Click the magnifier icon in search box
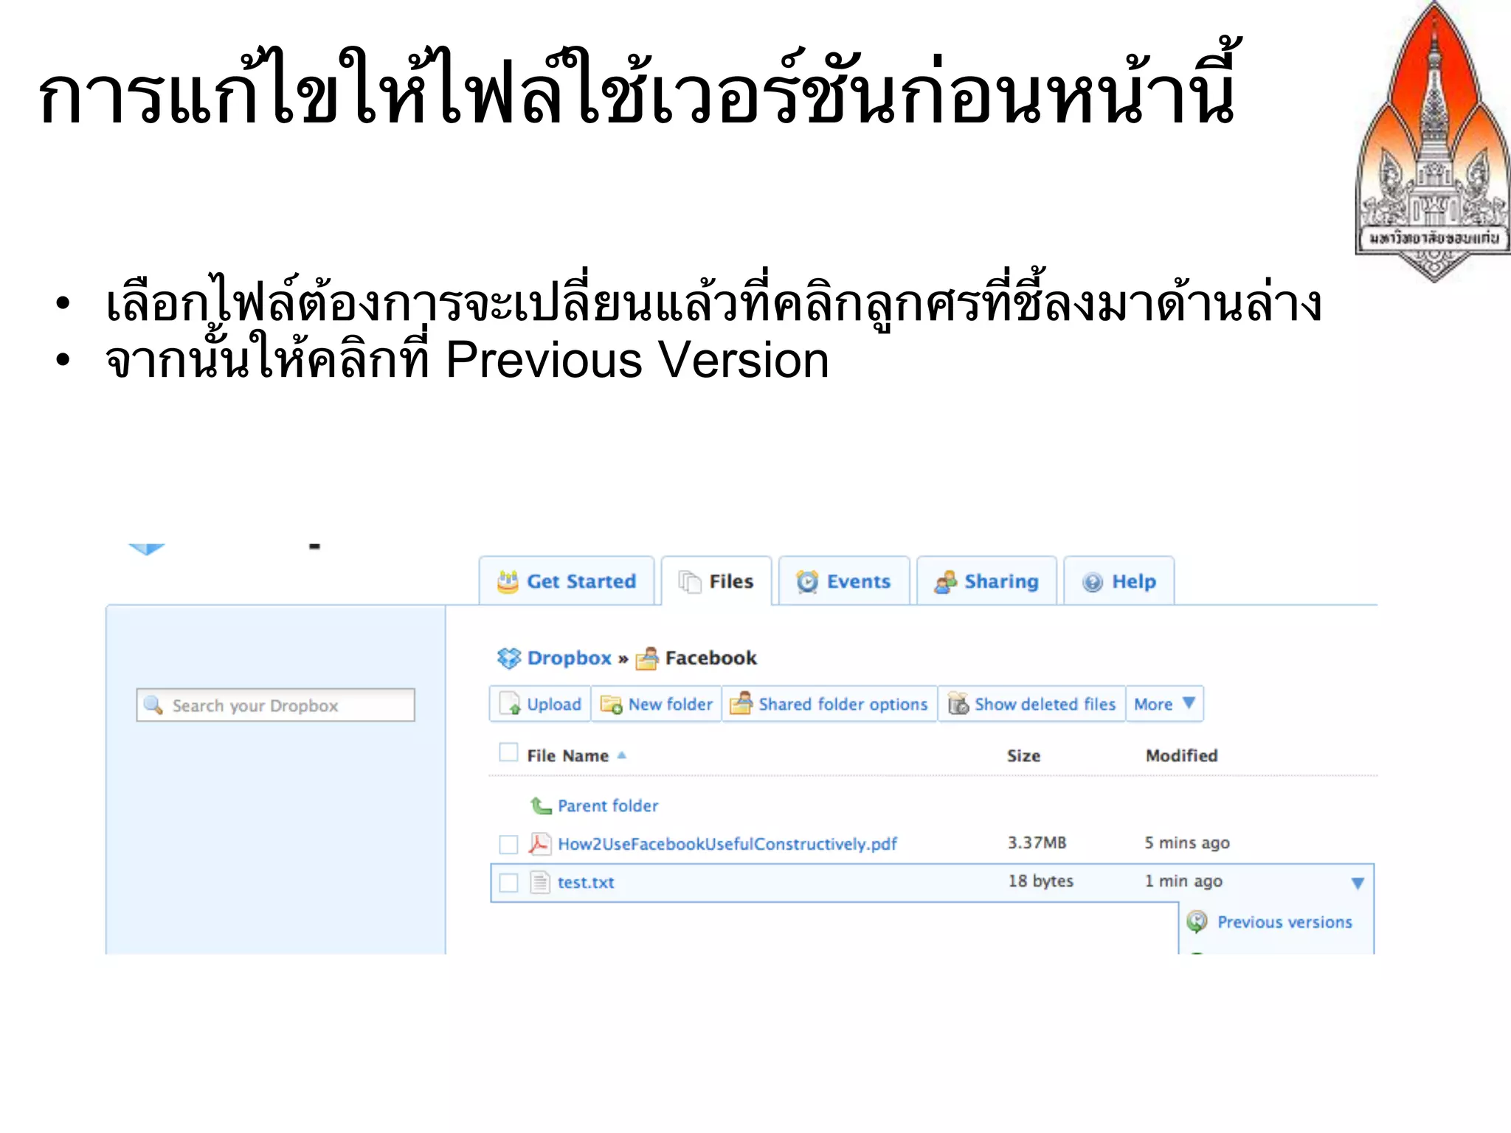The width and height of the screenshot is (1511, 1133). 153,705
